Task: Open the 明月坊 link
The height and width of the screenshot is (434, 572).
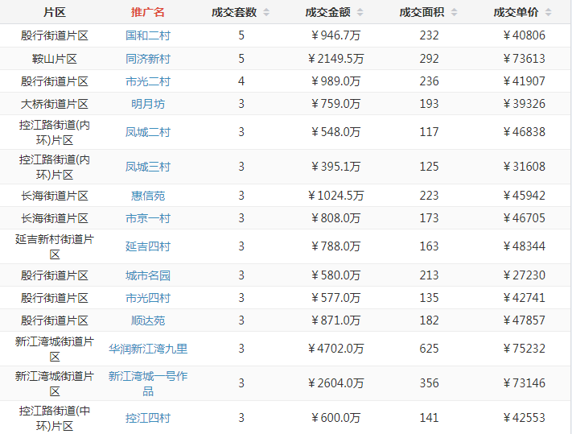Action: [148, 104]
